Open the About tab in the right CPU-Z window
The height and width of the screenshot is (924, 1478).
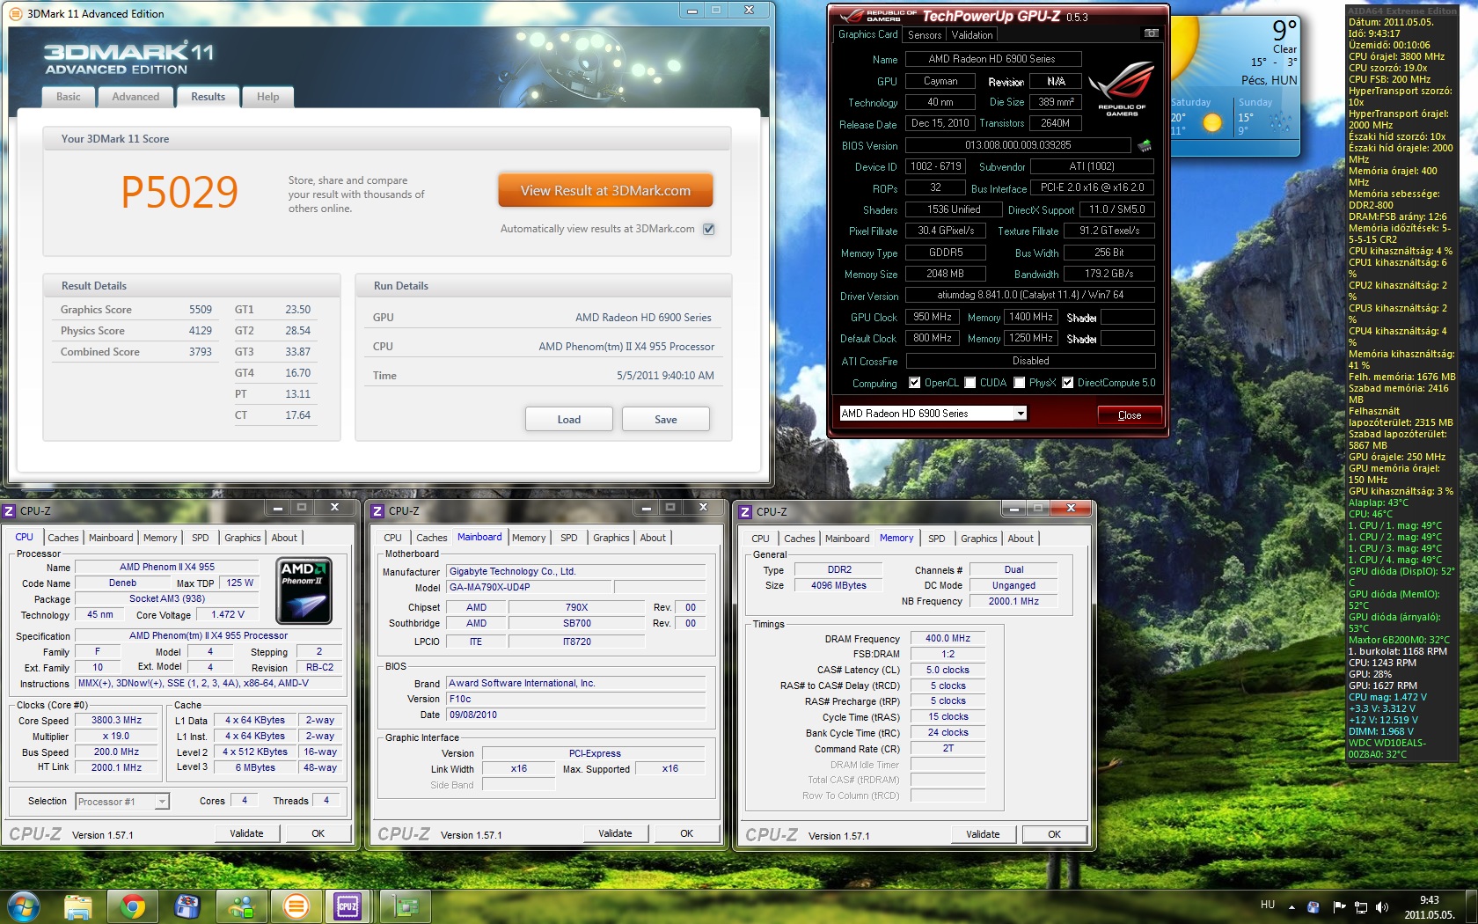click(1021, 539)
